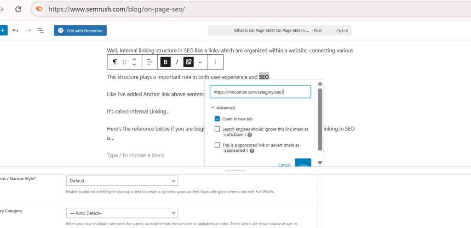Check the sponsored link checkbox
This screenshot has width=471, height=228.
(x=217, y=145)
